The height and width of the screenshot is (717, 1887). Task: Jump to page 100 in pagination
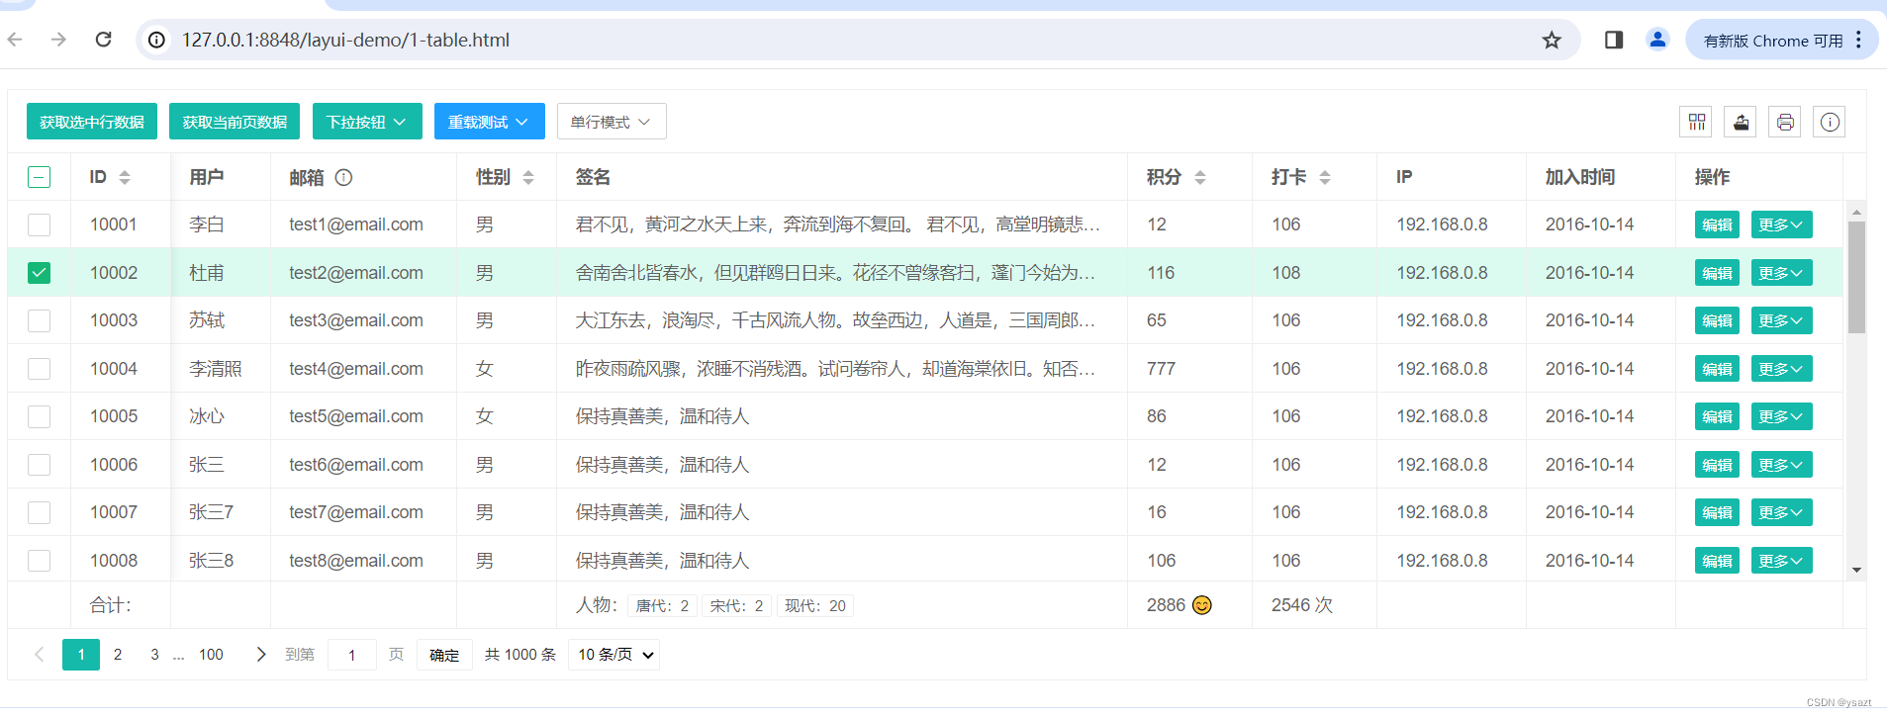[x=211, y=655]
